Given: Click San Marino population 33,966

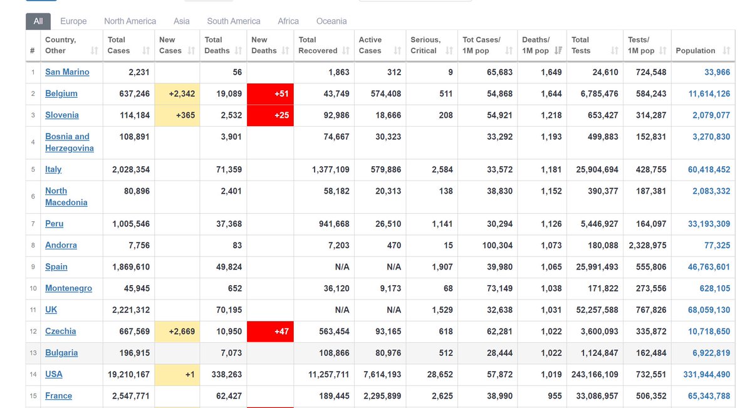Looking at the screenshot, I should click(717, 72).
